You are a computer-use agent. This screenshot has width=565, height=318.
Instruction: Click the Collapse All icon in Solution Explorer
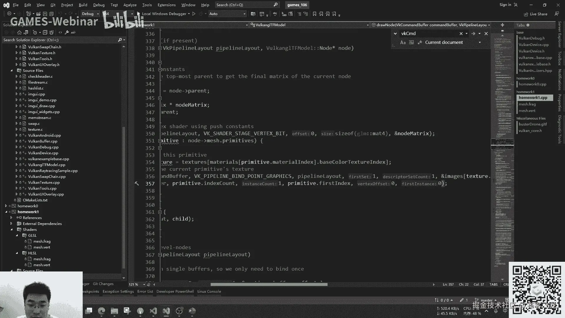[45, 32]
